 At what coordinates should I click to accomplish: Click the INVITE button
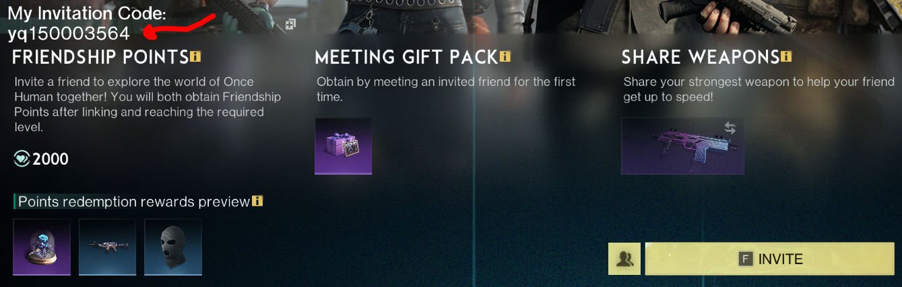point(770,259)
